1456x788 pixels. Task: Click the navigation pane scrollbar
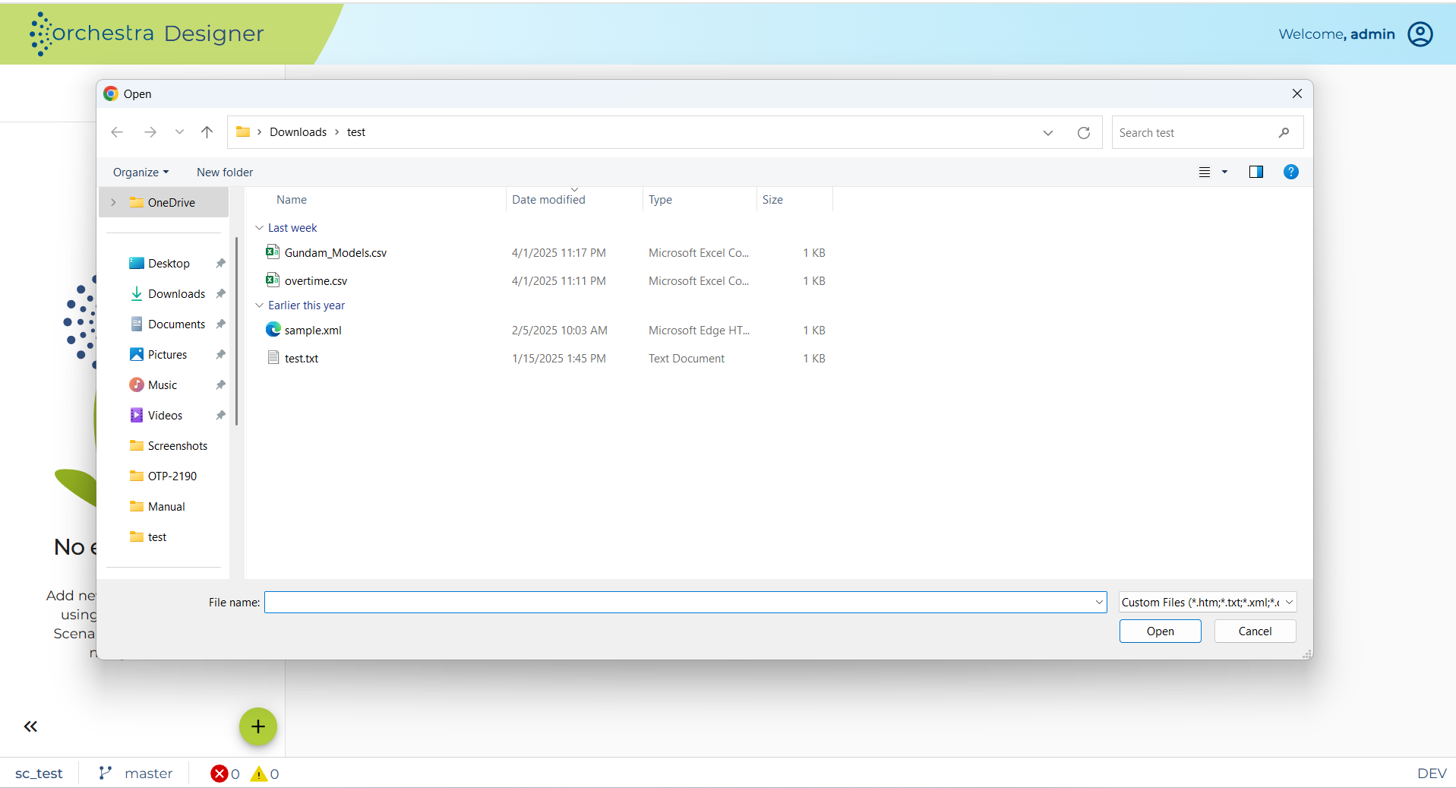(x=236, y=331)
